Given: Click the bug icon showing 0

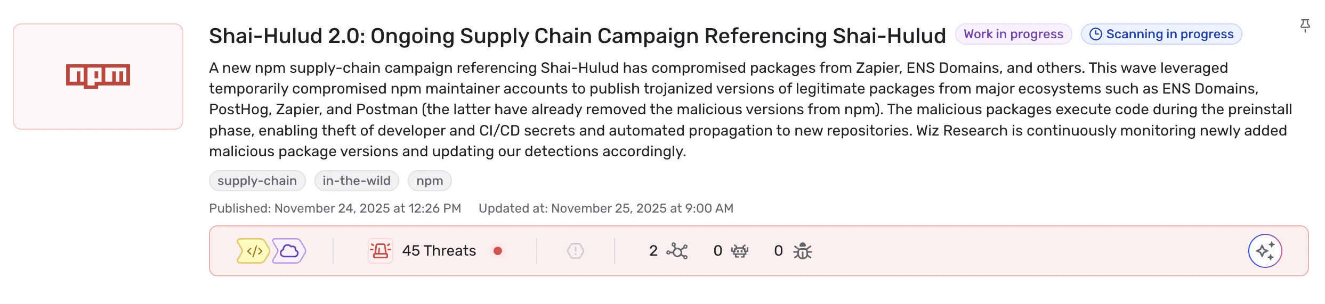Looking at the screenshot, I should pos(802,251).
